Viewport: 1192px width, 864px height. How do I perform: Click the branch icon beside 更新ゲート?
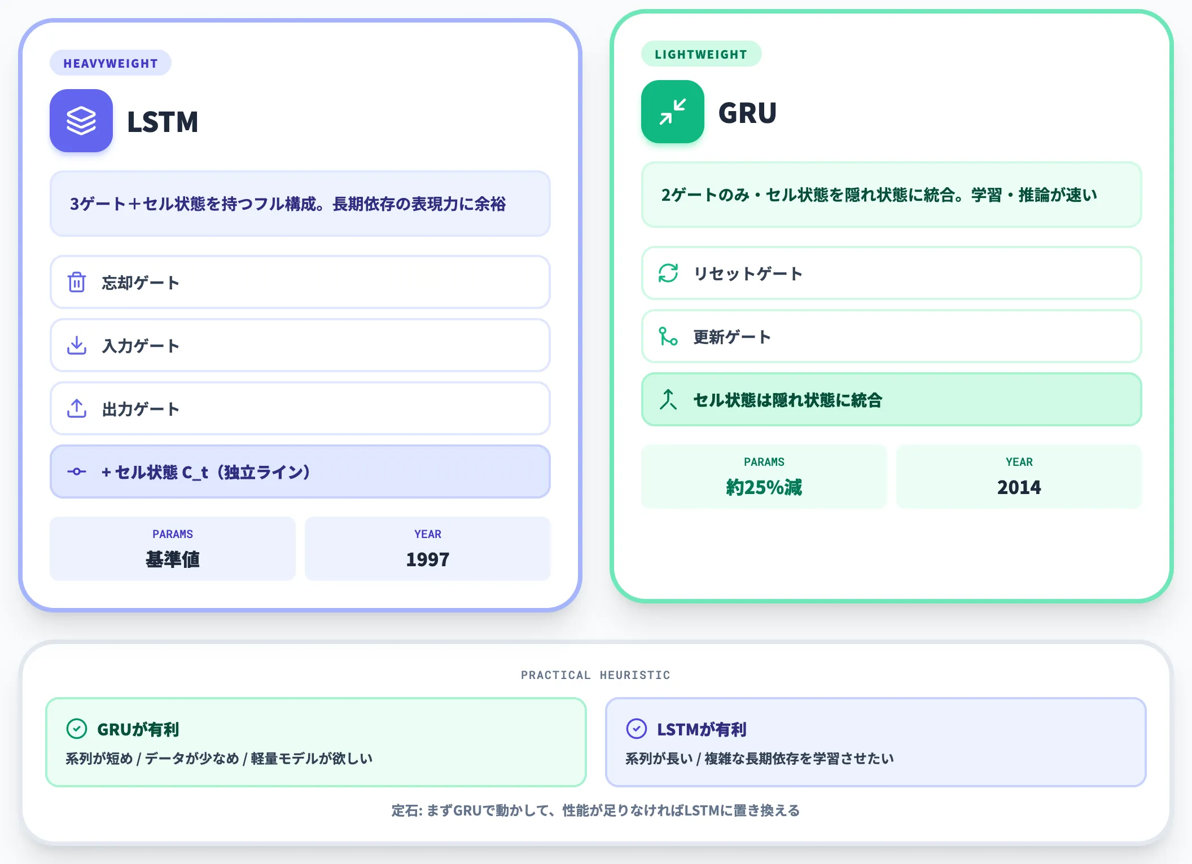pos(668,336)
